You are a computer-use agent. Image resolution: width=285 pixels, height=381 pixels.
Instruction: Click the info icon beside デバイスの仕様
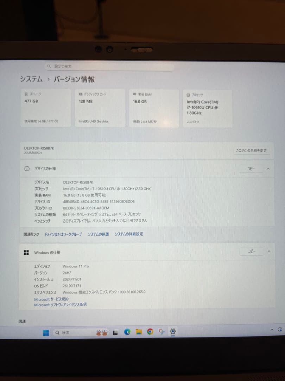pos(27,169)
